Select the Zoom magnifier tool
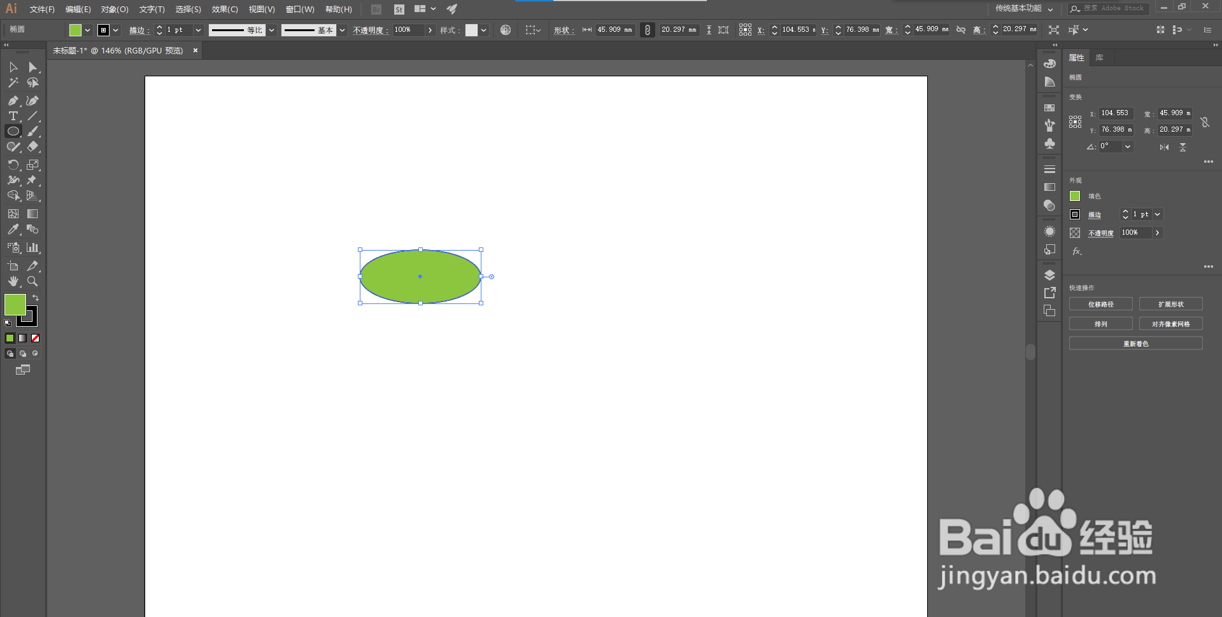Image resolution: width=1222 pixels, height=617 pixels. [32, 281]
